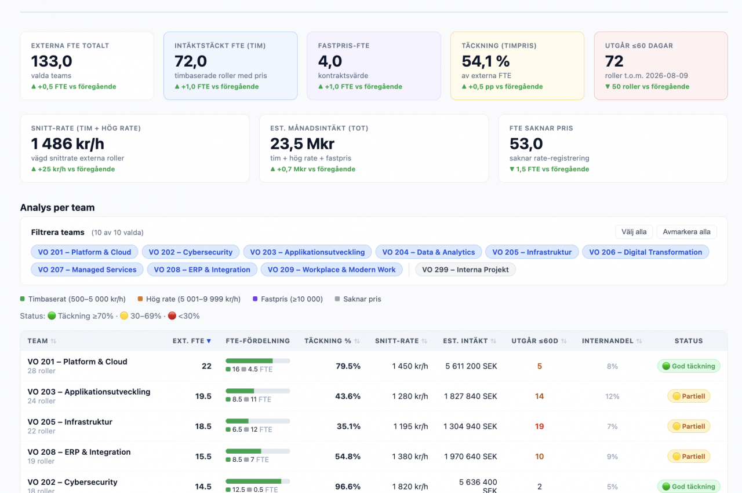Click the Välj alla button

pos(634,232)
